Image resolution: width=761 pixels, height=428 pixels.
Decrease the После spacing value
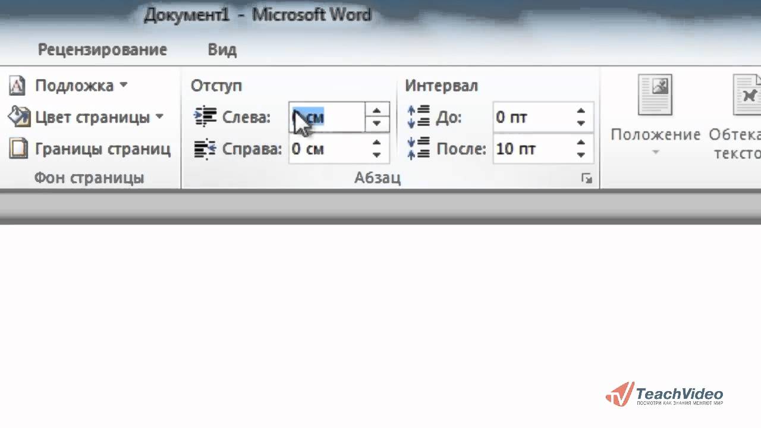(581, 155)
